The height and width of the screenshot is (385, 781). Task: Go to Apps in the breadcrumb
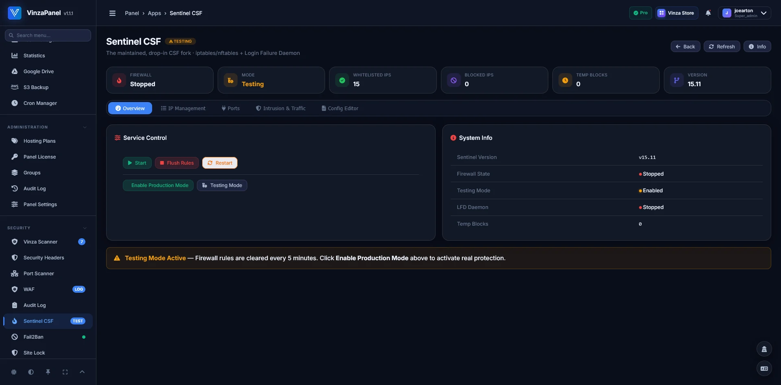point(155,13)
